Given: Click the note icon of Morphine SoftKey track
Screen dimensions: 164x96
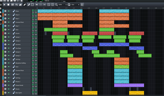Looking at the screenshot, I should 14,63.
